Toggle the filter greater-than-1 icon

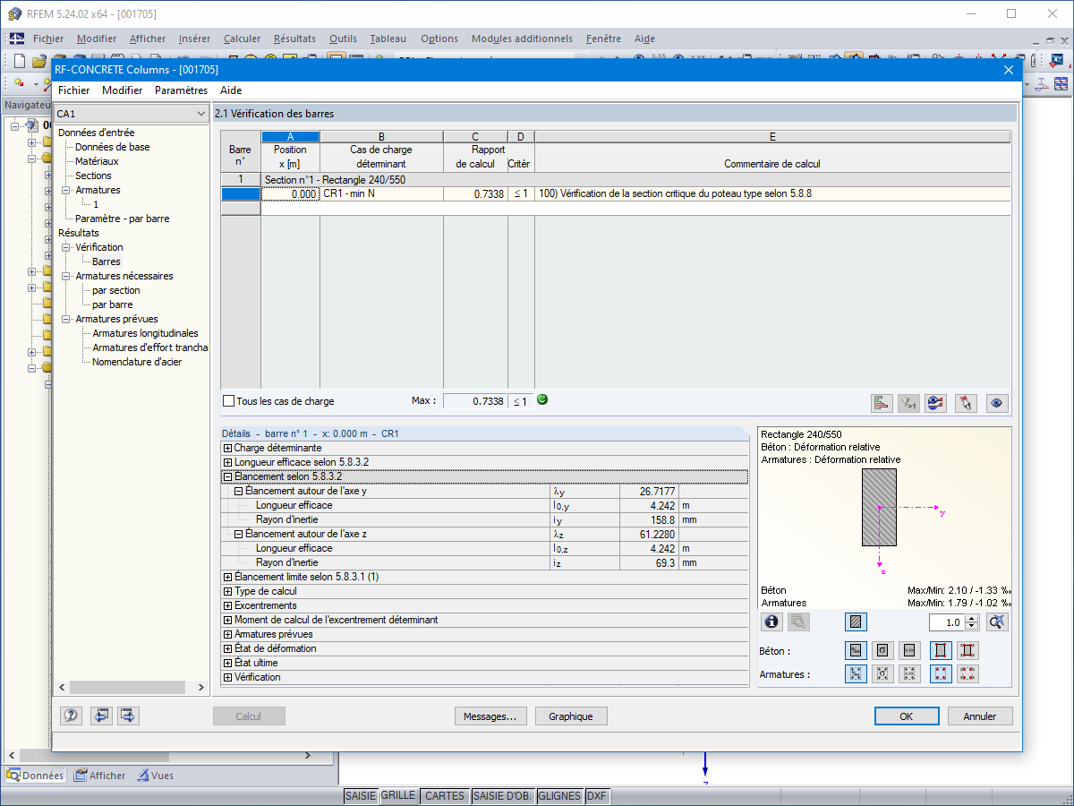(908, 403)
